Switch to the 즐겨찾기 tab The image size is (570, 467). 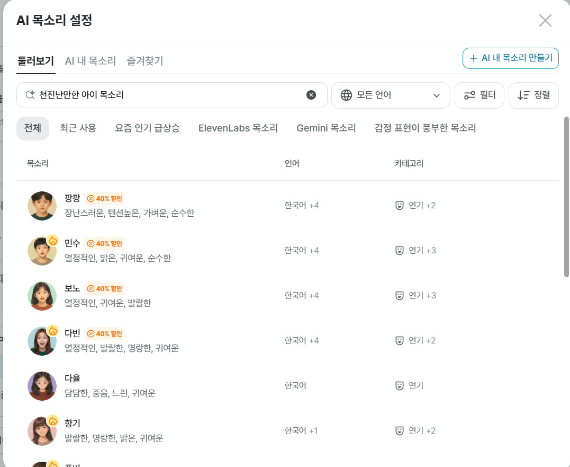(144, 61)
